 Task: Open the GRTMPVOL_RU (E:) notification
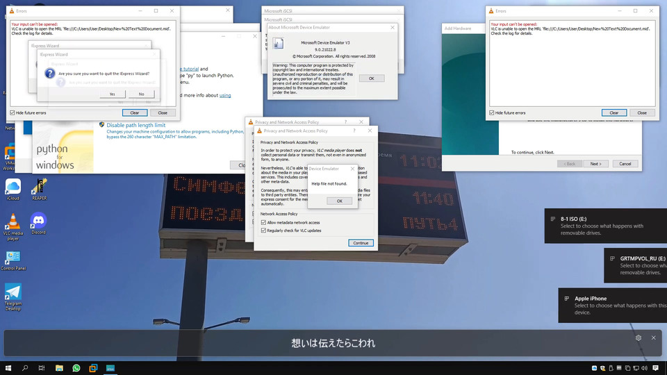point(636,265)
